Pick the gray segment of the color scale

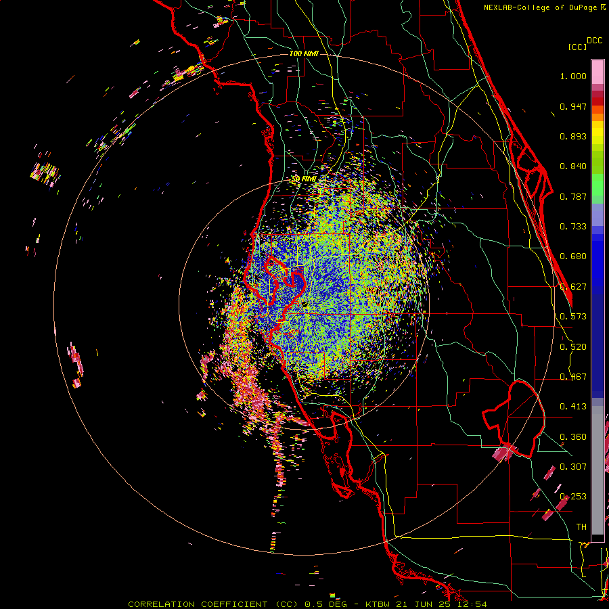tap(597, 470)
